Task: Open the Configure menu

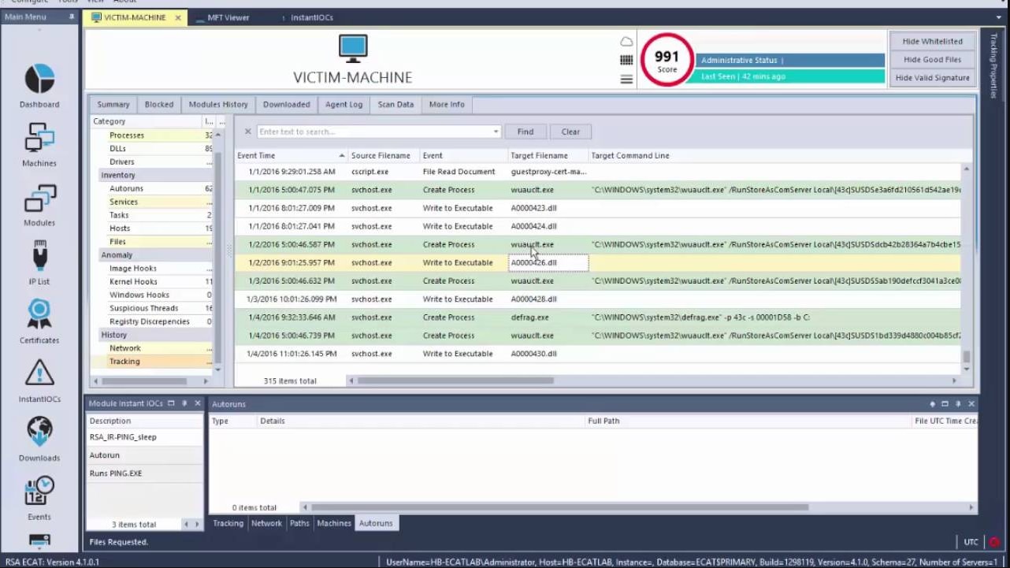Action: tap(29, 2)
